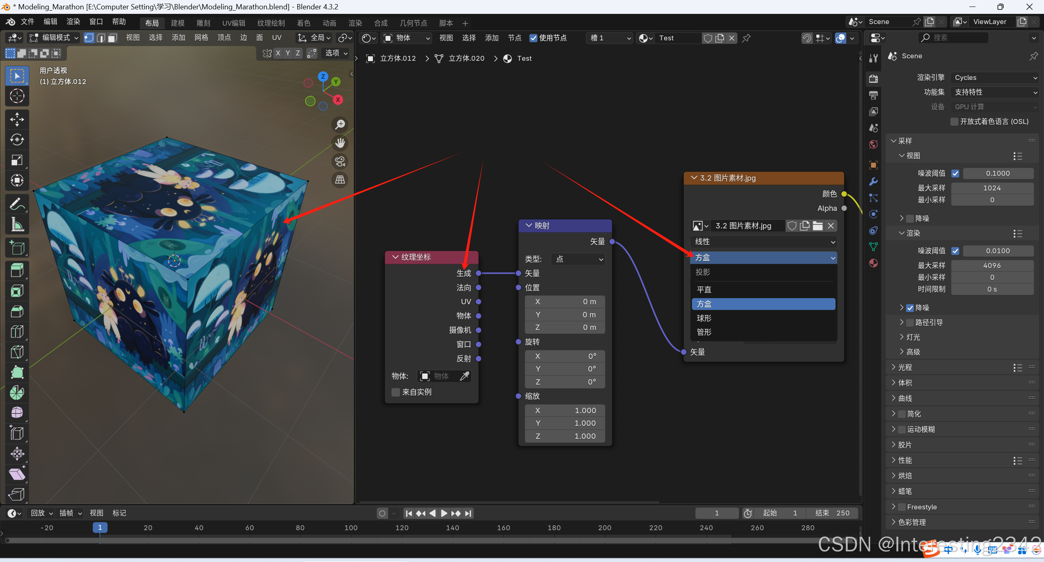Switch to the UV编辑 workspace tab
This screenshot has height=562, width=1044.
click(233, 23)
